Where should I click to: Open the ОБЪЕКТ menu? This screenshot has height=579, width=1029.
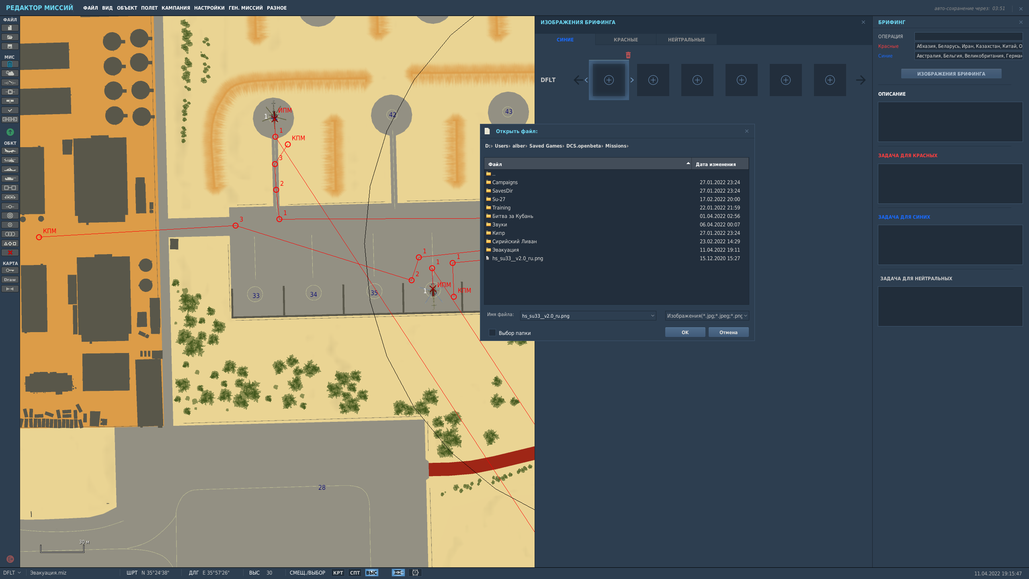(127, 8)
